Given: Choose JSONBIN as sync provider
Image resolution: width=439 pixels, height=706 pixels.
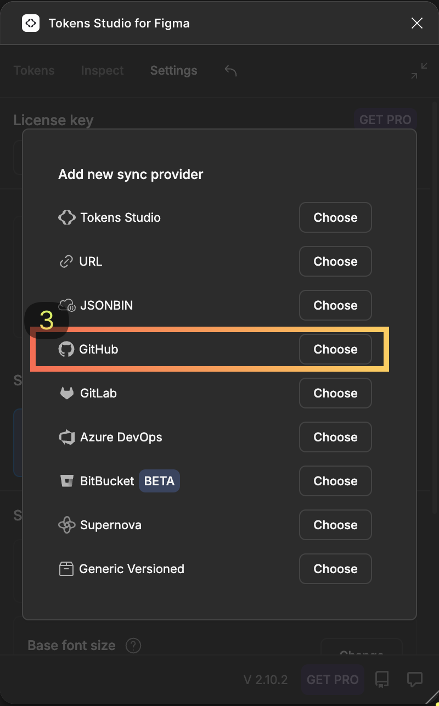Looking at the screenshot, I should pos(335,305).
